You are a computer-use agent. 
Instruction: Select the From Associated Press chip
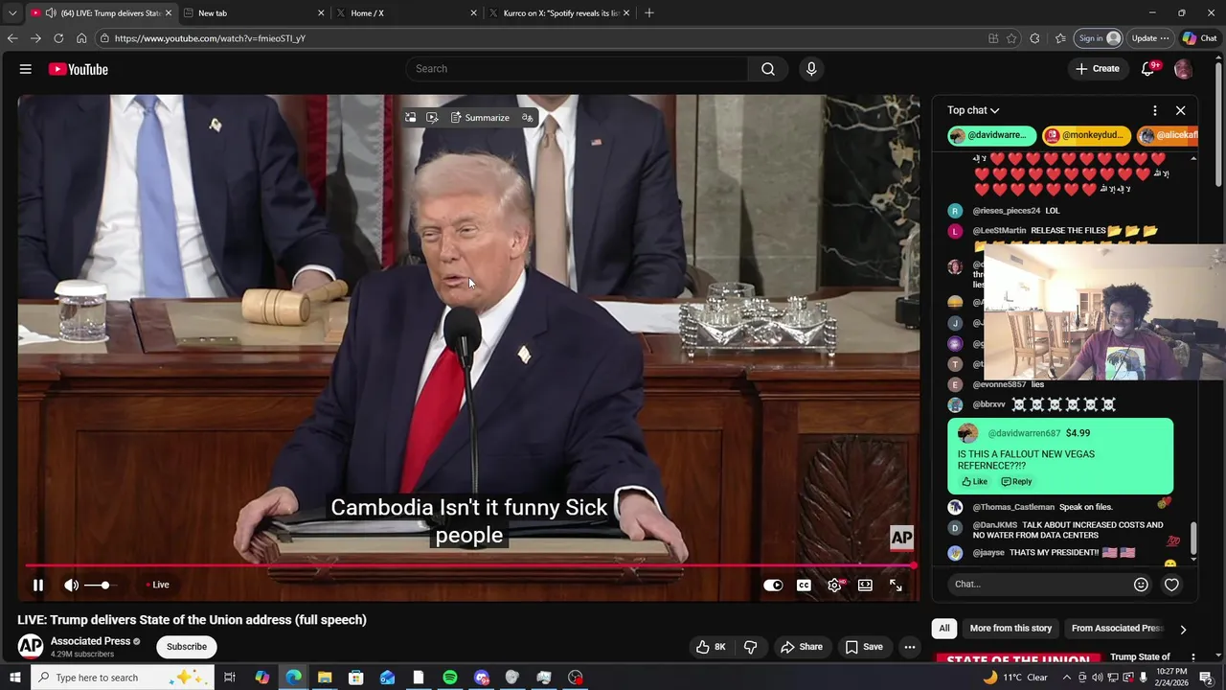tap(1117, 629)
